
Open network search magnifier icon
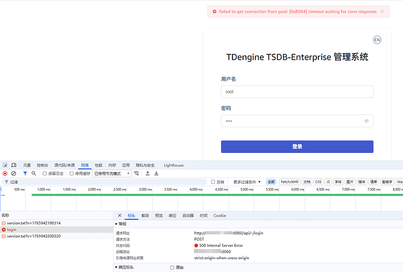click(x=34, y=173)
